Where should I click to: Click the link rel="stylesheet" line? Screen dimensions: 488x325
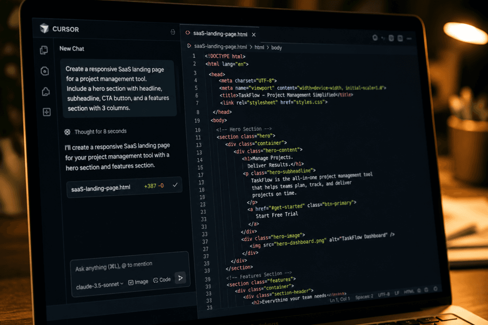point(274,102)
